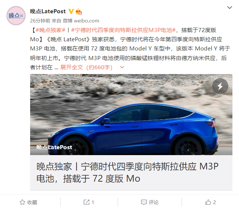This screenshot has height=210, width=239.
Task: Open the #晚点独家# hashtag topic
Action: pos(50,30)
